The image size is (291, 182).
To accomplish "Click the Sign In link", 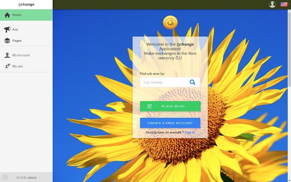I will [x=190, y=132].
